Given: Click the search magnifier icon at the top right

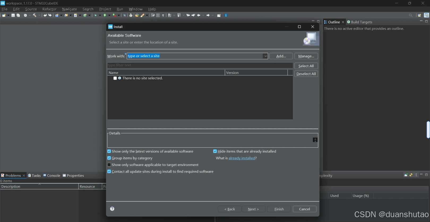Looking at the screenshot, I should click(411, 15).
